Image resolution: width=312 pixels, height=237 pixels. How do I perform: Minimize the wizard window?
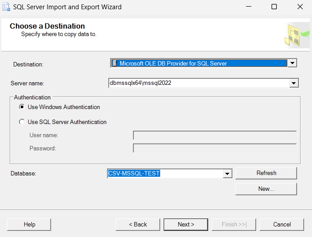pos(249,7)
